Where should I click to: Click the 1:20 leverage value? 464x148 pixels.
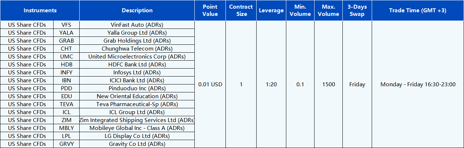click(271, 84)
